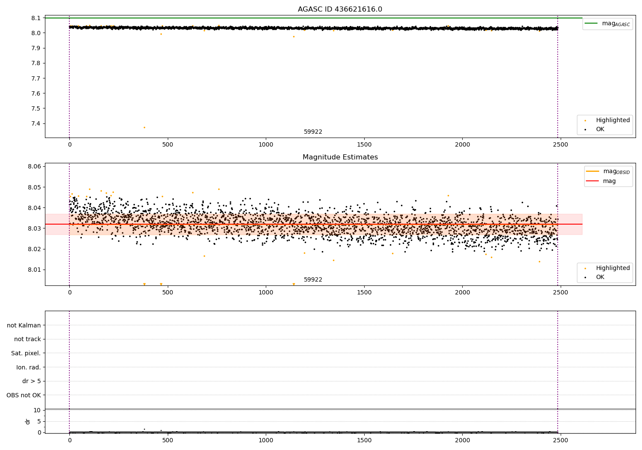The image size is (642, 450).
Task: Click the green line swatch in mag AGASC legend
Action: 591,24
